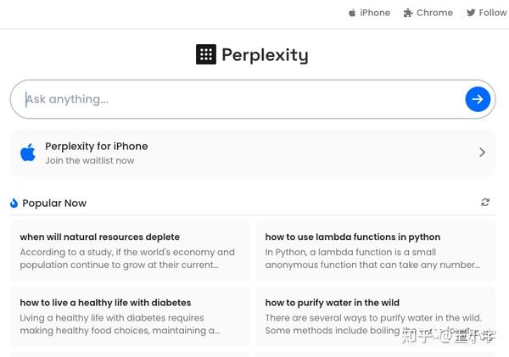Expand the Perplexity for iPhone chevron
The width and height of the screenshot is (509, 357).
coord(482,152)
